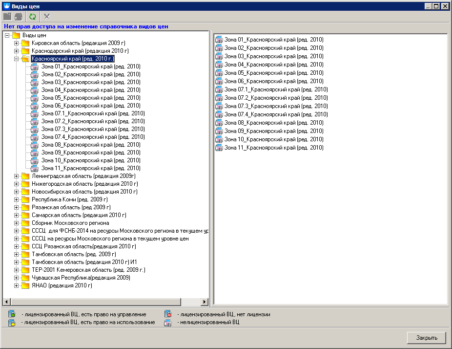This screenshot has width=452, height=349.
Task: Click the folder icon of Республика Коми
Action: pyautogui.click(x=25, y=199)
